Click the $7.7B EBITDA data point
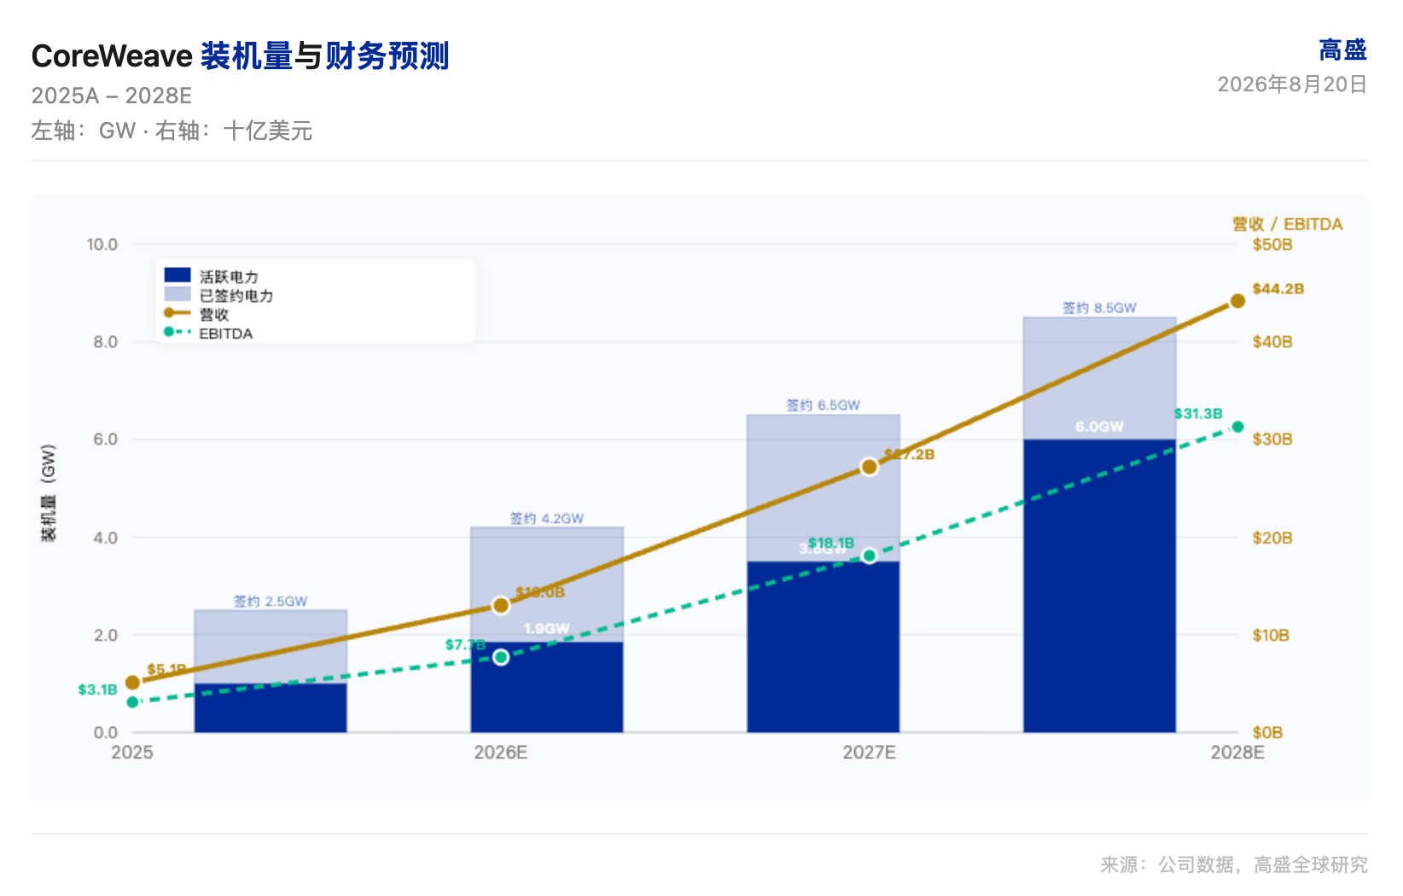This screenshot has width=1403, height=896. [501, 657]
